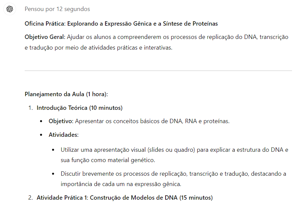Click the ChatGPT logo avatar icon
Image resolution: width=295 pixels, height=203 pixels.
pyautogui.click(x=10, y=9)
